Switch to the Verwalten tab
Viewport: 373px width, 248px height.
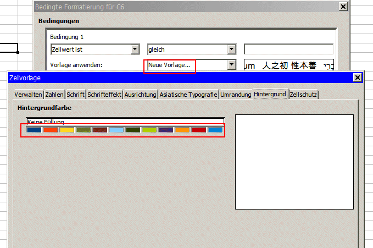point(29,95)
